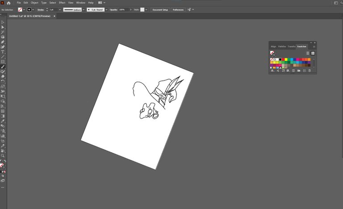Select the Gradient tool
Image resolution: width=343 pixels, height=209 pixels.
click(3, 116)
